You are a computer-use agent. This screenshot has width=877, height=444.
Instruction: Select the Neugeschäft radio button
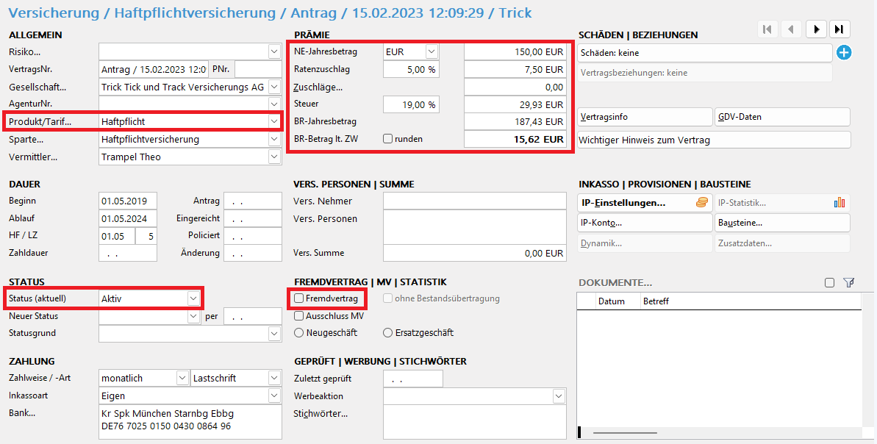tap(299, 333)
